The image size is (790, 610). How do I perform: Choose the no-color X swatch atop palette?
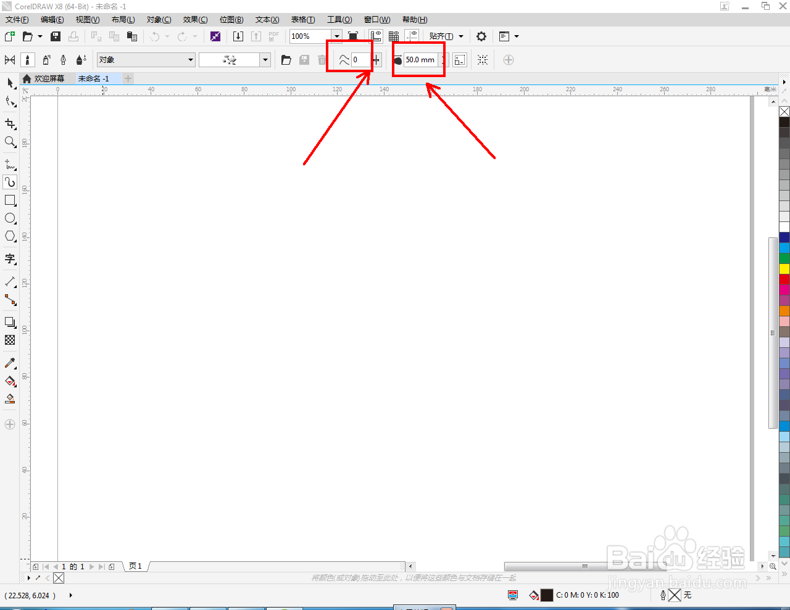tap(784, 112)
